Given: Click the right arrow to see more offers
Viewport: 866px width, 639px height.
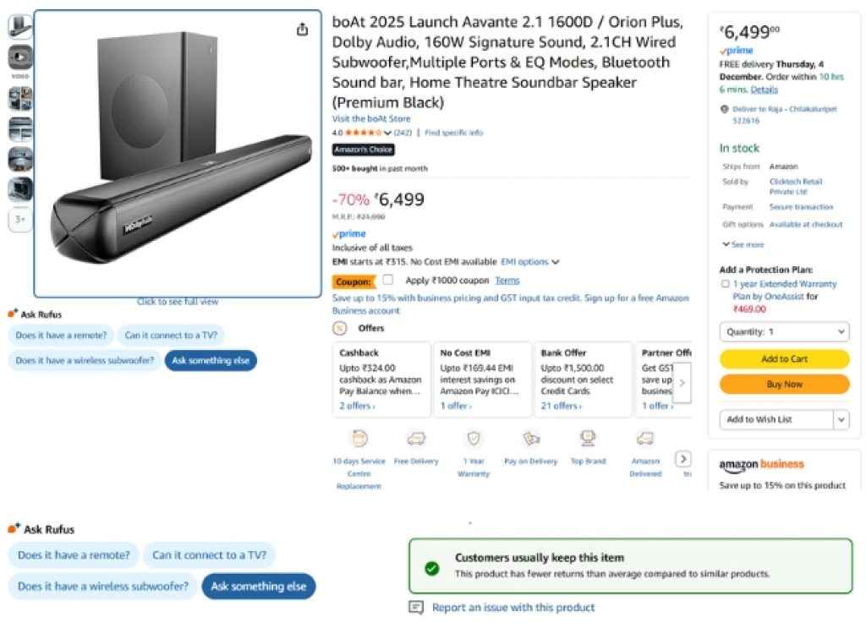Looking at the screenshot, I should 682,382.
